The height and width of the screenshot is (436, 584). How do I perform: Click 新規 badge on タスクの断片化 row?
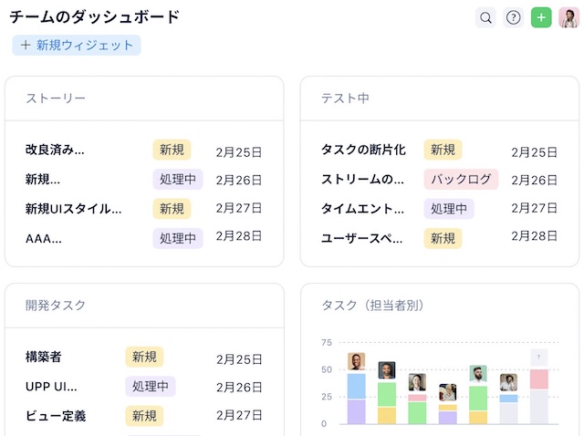(443, 150)
